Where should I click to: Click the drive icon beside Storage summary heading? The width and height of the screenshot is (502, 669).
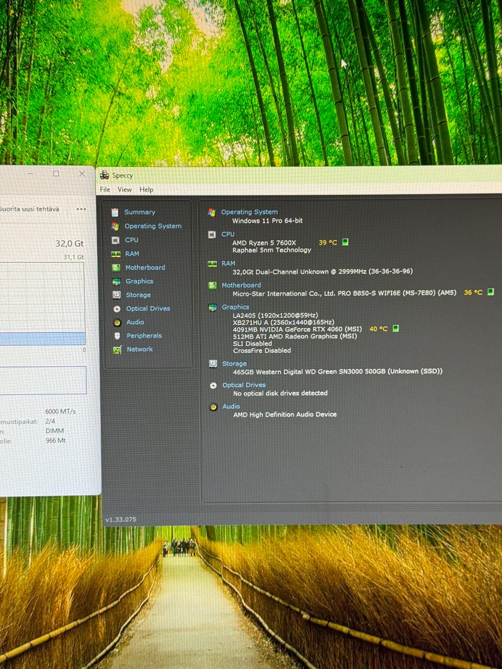click(x=213, y=364)
